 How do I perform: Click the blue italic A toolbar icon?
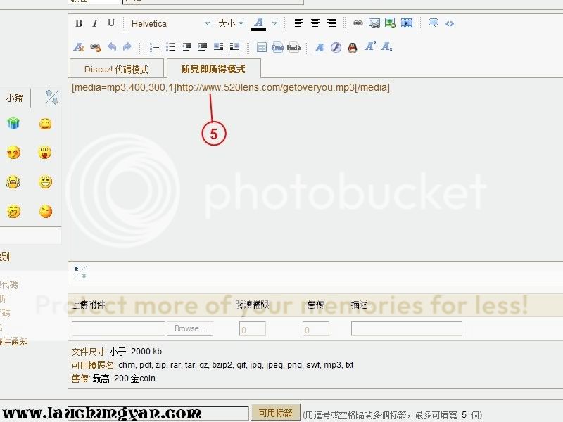click(x=320, y=47)
